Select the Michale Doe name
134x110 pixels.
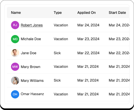[x=31, y=39]
